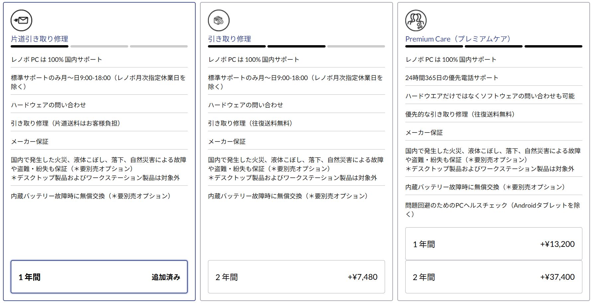Click the level bar under 引き取り修理
This screenshot has width=591, height=303.
coord(296,47)
